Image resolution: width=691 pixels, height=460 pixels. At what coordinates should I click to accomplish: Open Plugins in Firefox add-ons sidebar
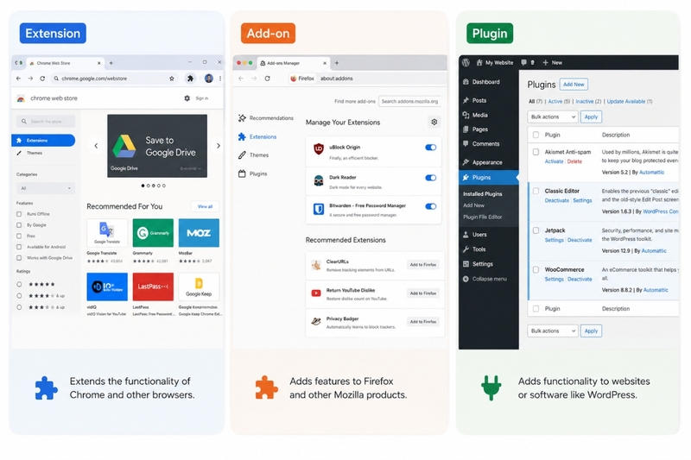click(253, 173)
